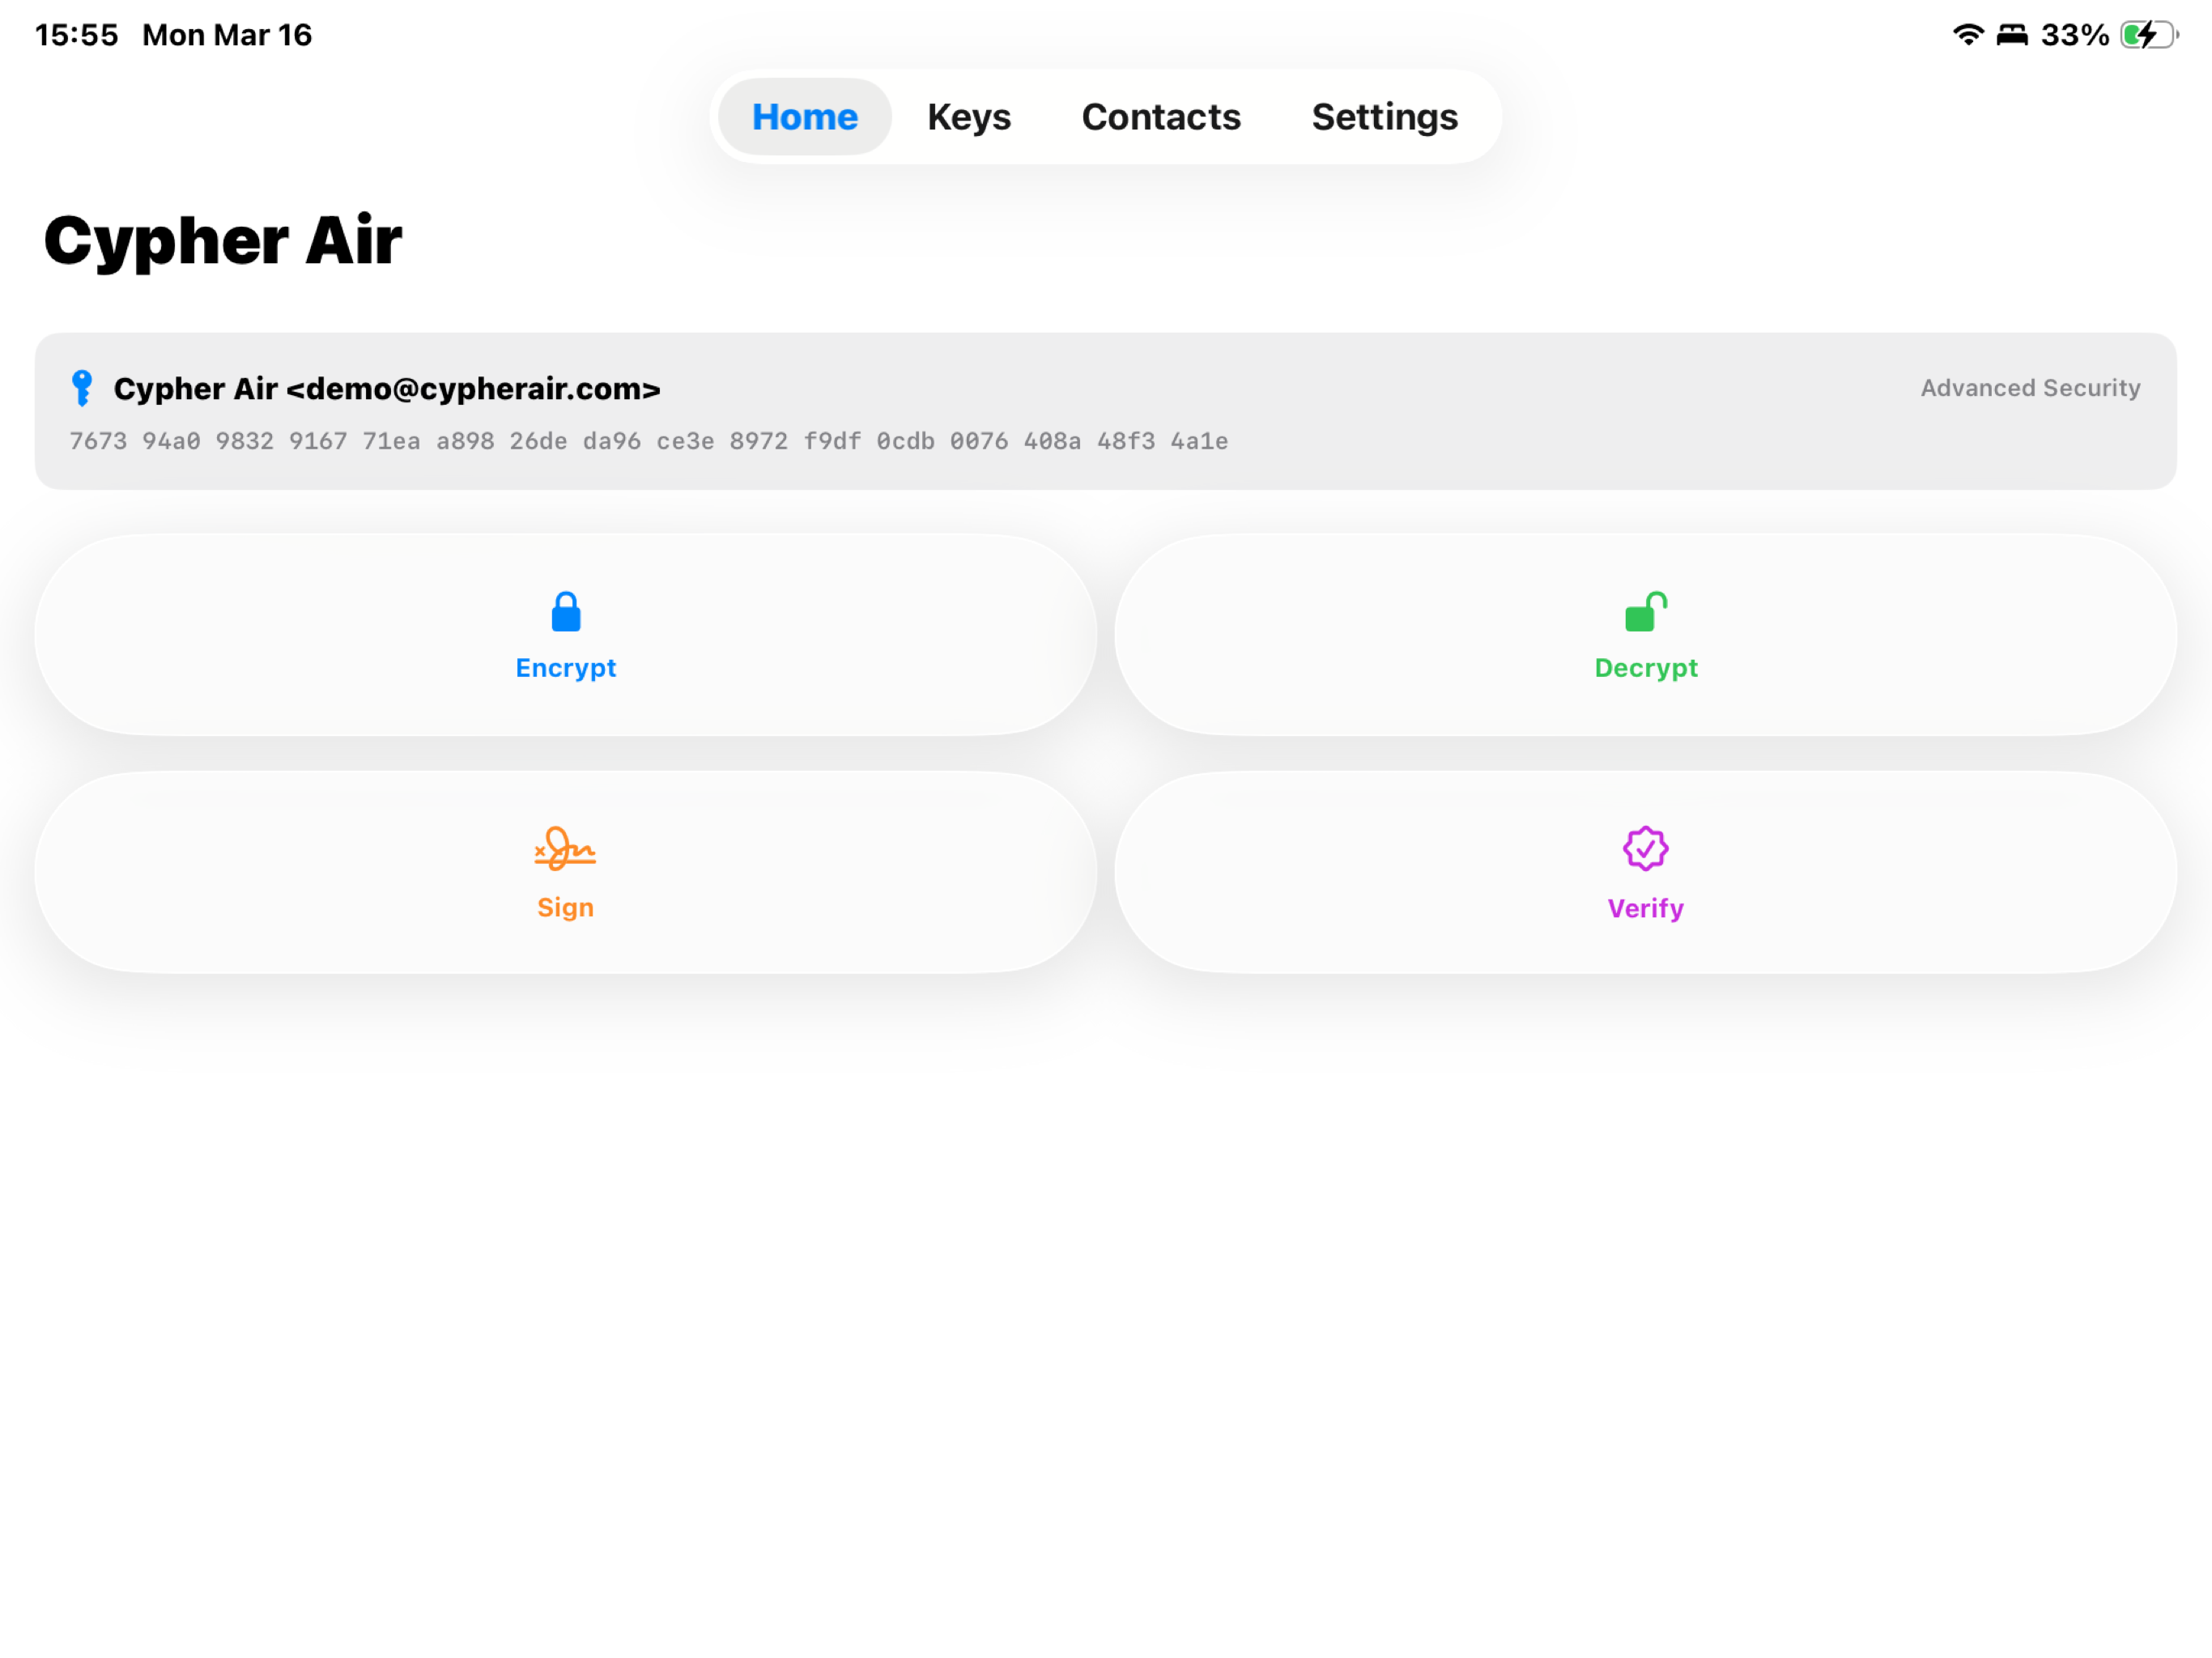Tap the 15:55 clock in status bar
The width and height of the screenshot is (2212, 1658).
(76, 35)
